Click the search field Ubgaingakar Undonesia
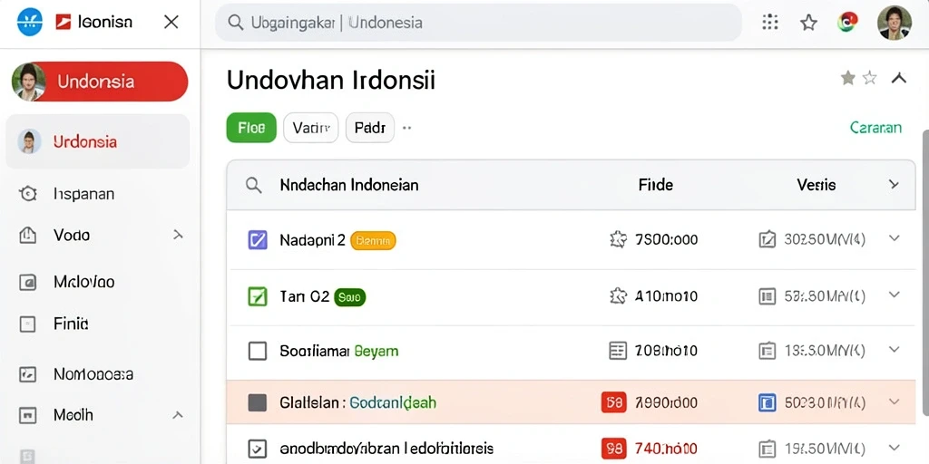 coord(478,23)
